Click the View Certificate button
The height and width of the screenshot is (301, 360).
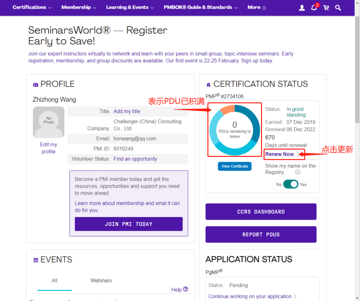click(235, 166)
